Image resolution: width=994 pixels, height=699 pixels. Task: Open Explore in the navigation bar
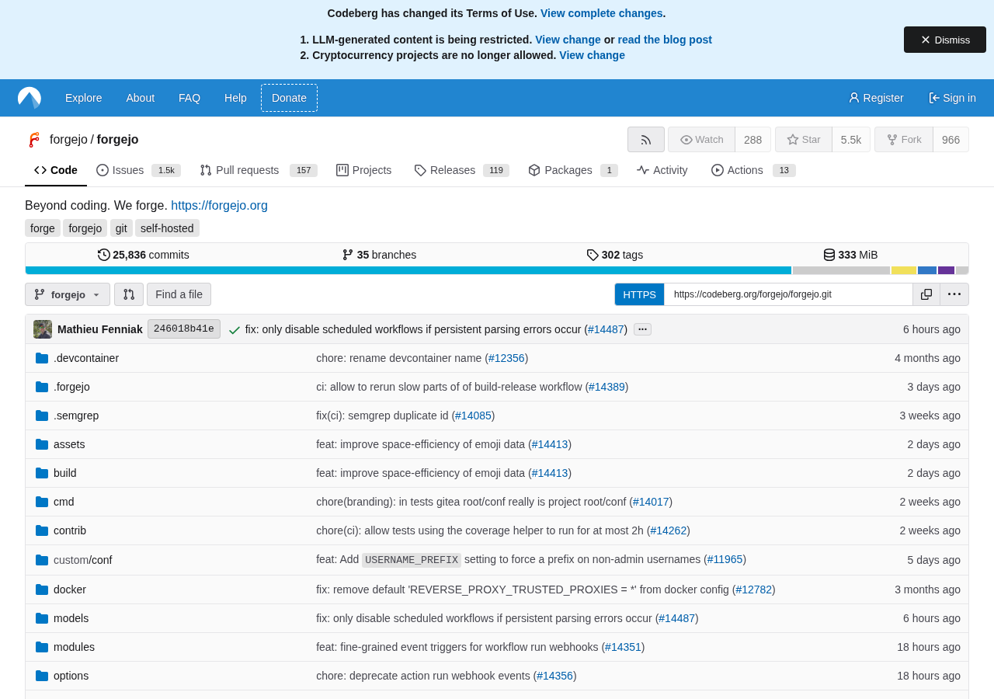click(84, 98)
